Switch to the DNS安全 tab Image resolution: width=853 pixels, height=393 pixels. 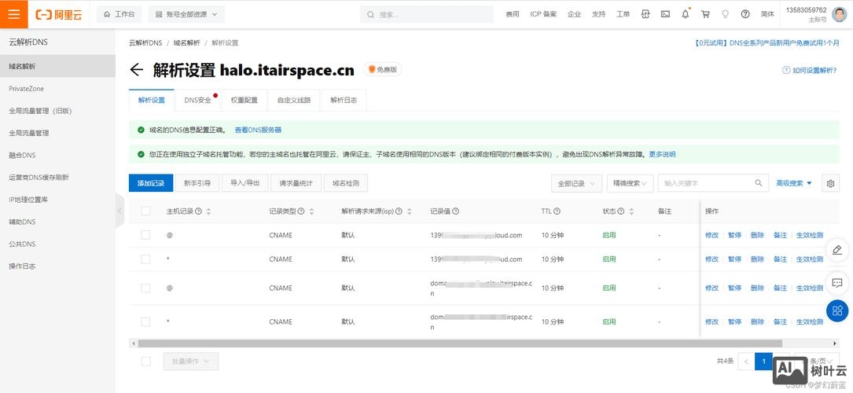199,101
